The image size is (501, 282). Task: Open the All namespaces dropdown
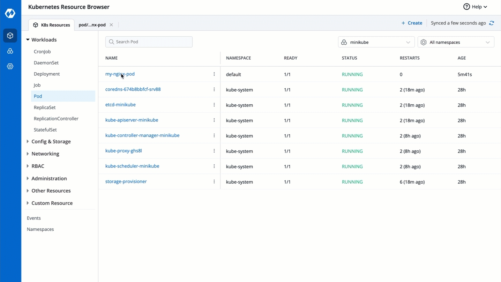[456, 42]
